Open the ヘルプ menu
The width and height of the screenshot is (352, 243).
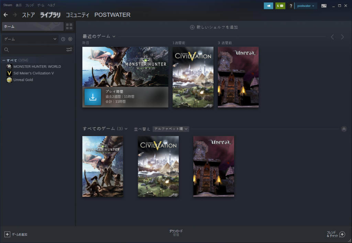click(51, 5)
